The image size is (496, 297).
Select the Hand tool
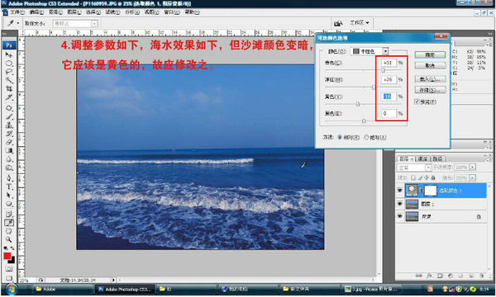[9, 231]
